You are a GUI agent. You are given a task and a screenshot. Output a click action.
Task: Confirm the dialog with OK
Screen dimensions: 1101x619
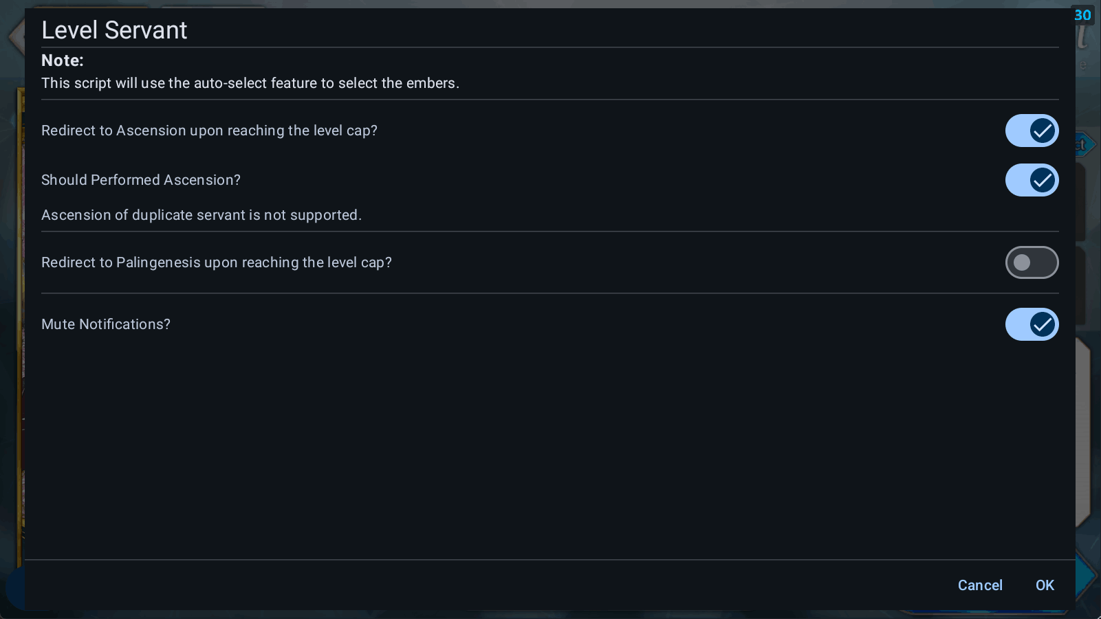[1045, 585]
